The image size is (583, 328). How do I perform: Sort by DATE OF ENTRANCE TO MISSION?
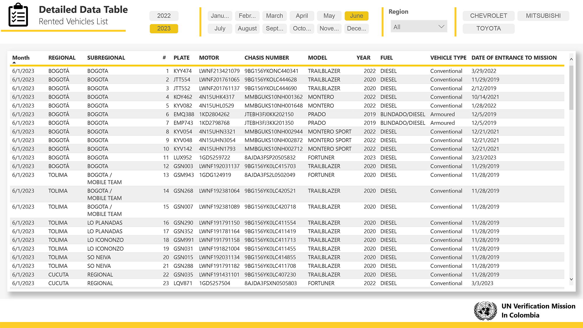[514, 58]
